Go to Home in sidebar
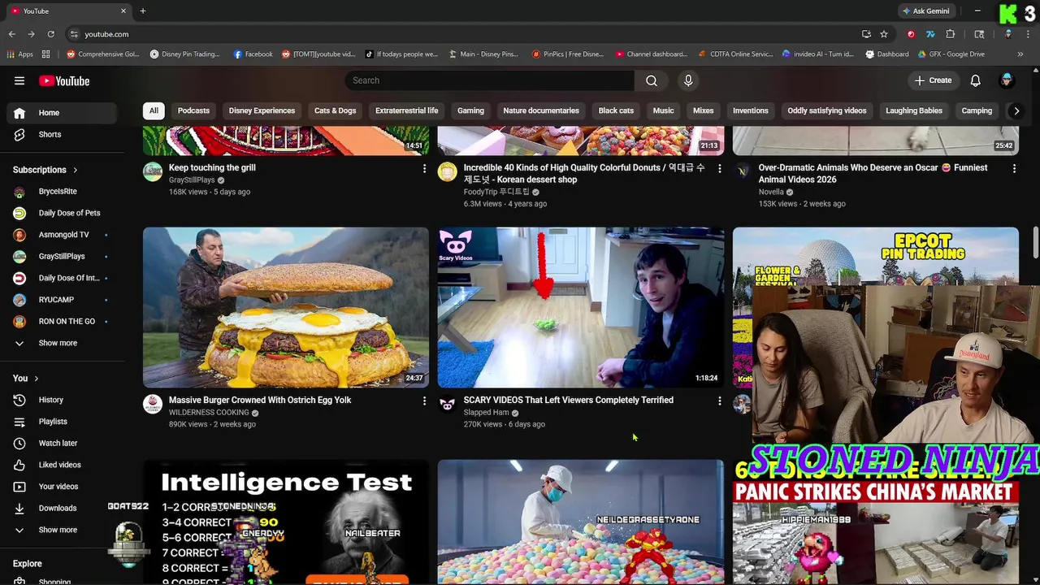Image resolution: width=1040 pixels, height=585 pixels. [x=62, y=113]
